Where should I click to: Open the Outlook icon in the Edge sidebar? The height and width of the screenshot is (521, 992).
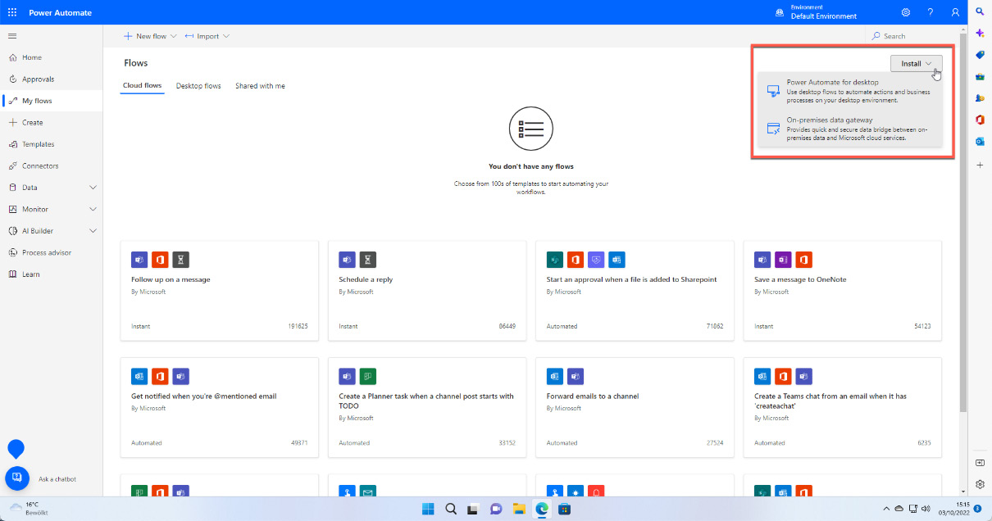click(x=980, y=142)
